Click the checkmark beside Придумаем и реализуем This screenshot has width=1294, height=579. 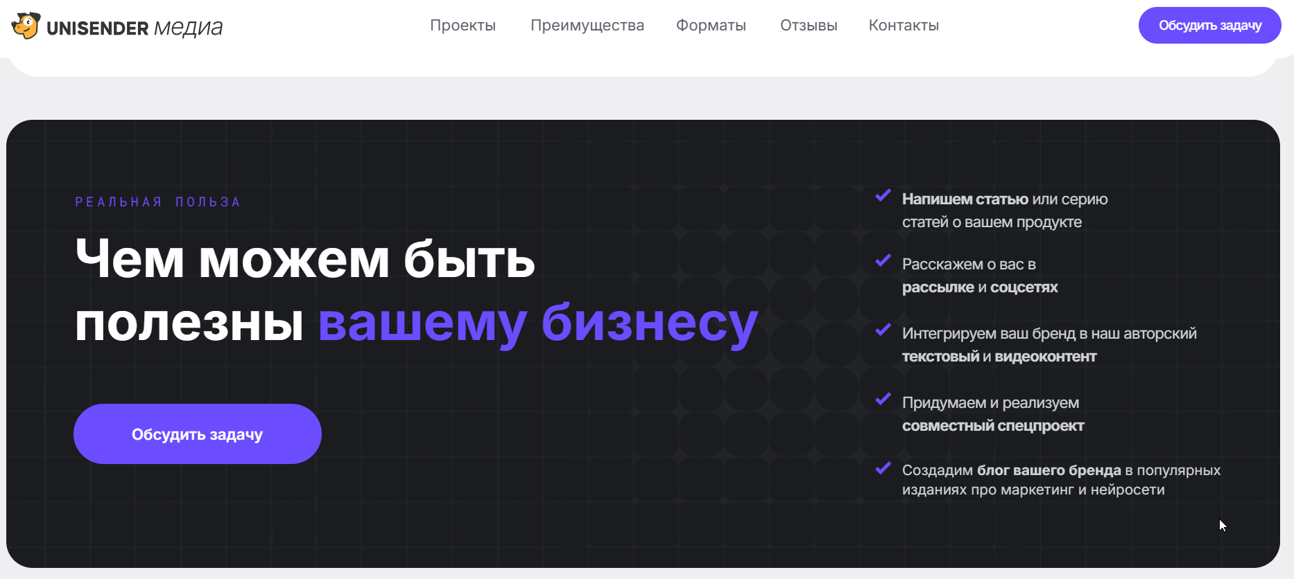883,400
